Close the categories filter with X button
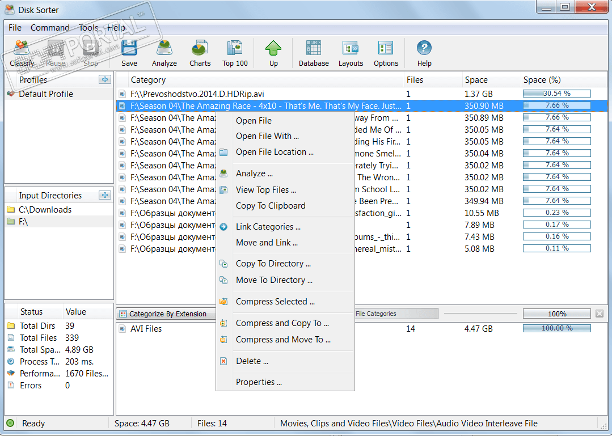 pyautogui.click(x=600, y=314)
